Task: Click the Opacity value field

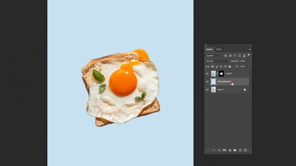Action: point(242,61)
